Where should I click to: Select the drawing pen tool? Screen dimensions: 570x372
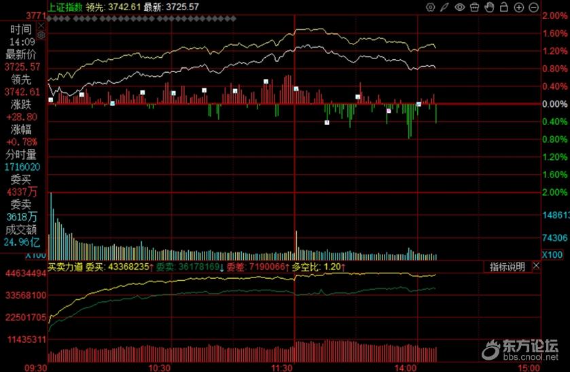(444, 7)
